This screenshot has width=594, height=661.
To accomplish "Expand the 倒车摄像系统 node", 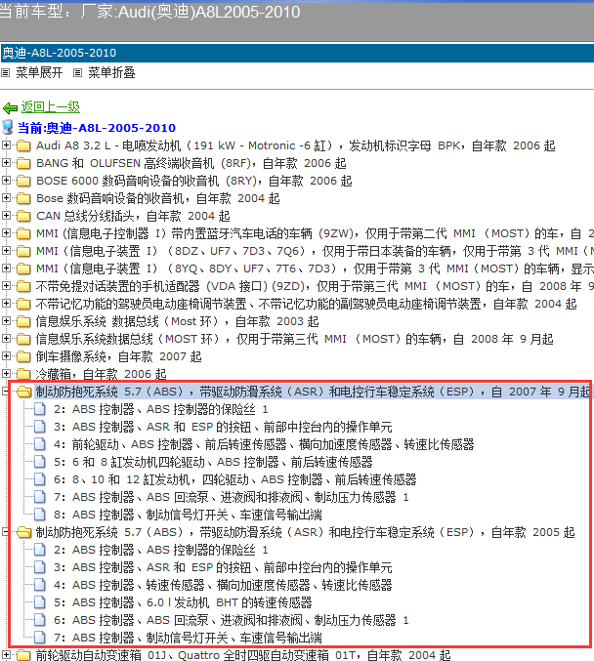I will coord(6,355).
